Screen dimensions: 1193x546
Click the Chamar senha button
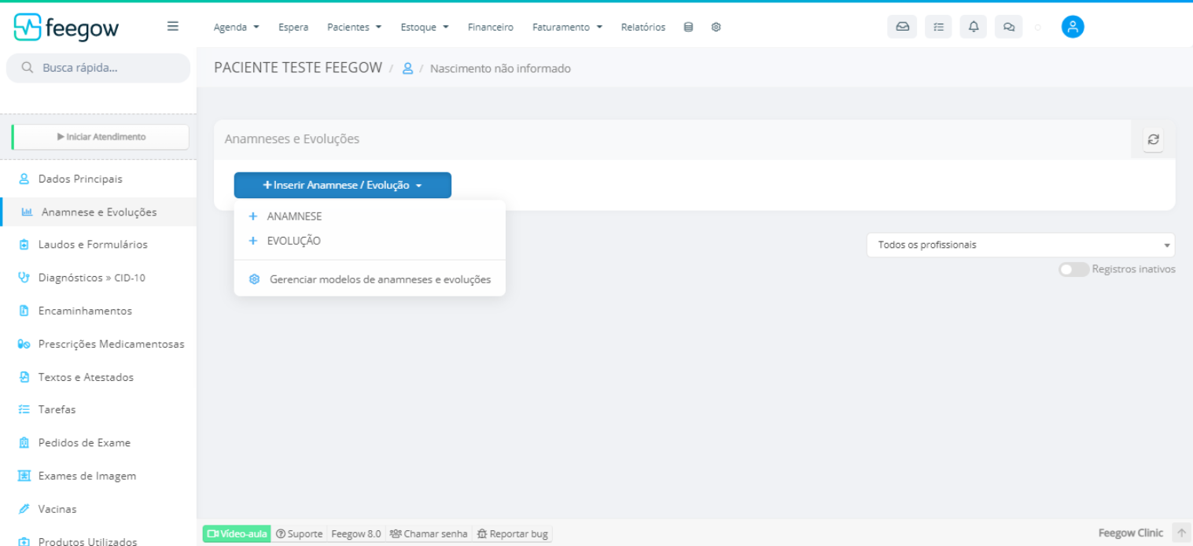tap(429, 533)
